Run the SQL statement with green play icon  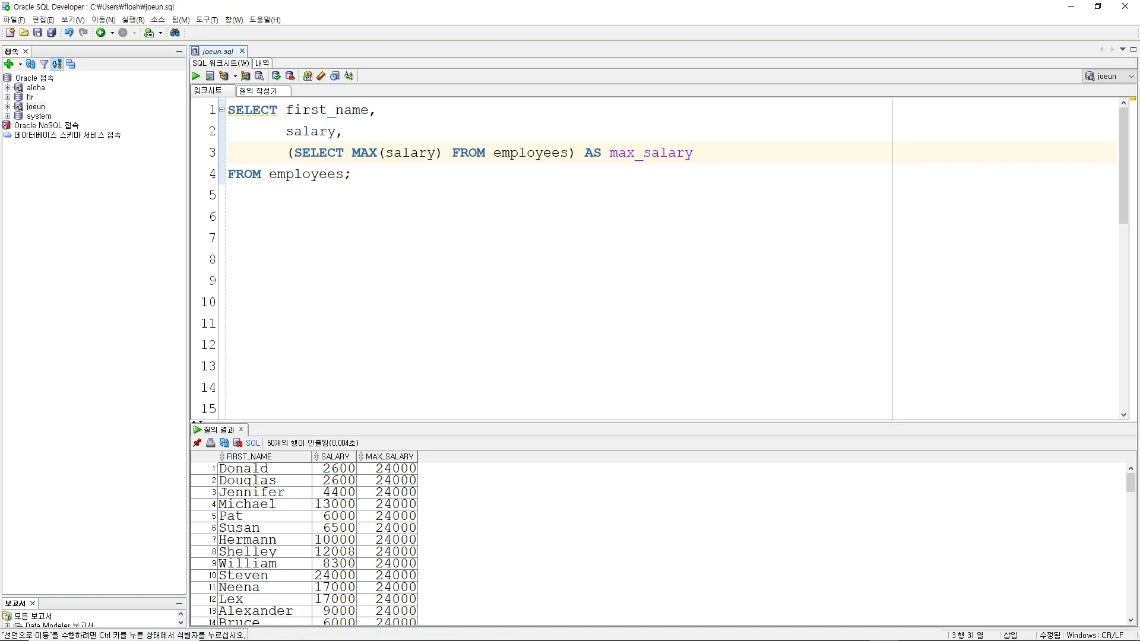(x=196, y=76)
